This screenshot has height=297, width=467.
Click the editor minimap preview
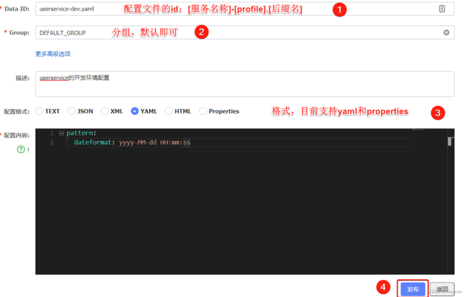418,129
